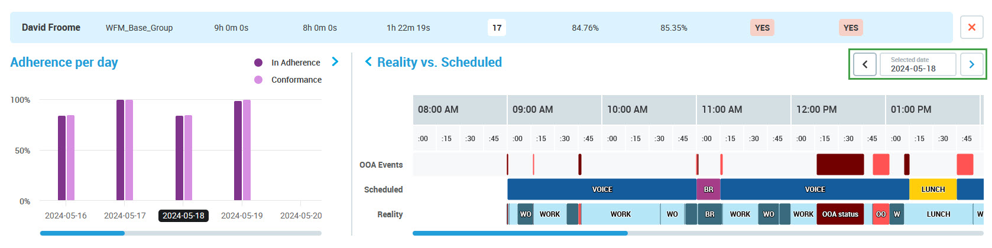Click the timeline horizontal scrollbar
992x248 pixels.
click(520, 233)
